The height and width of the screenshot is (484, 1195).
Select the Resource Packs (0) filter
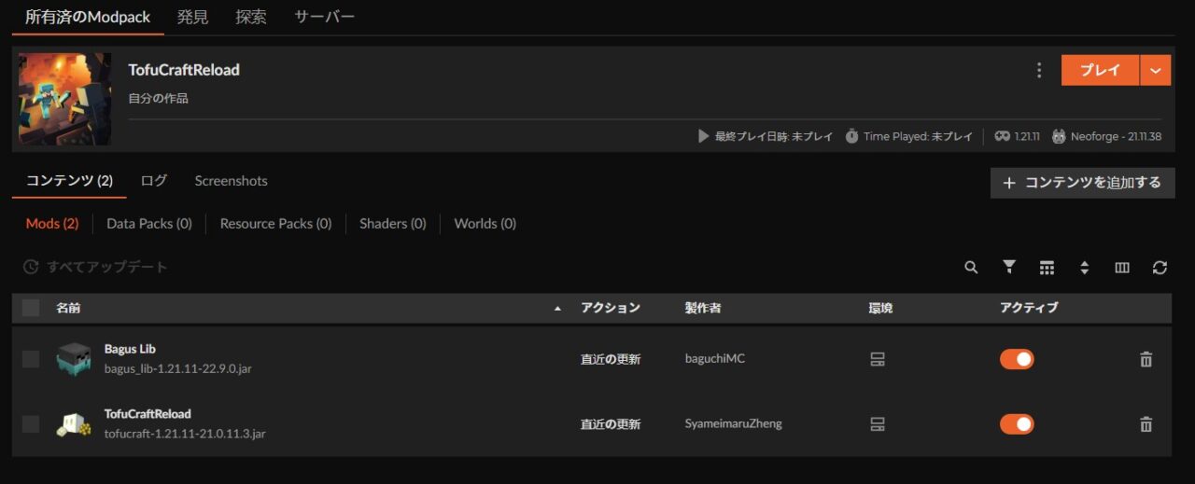275,224
